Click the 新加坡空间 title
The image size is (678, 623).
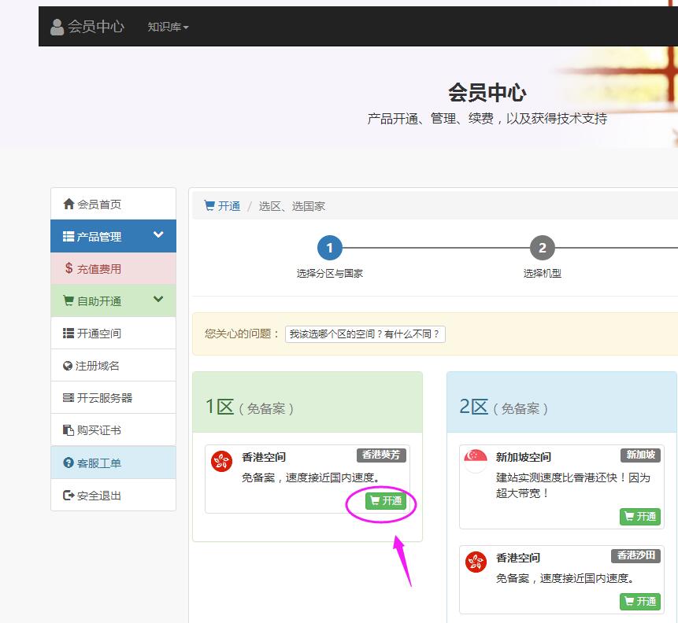point(523,457)
